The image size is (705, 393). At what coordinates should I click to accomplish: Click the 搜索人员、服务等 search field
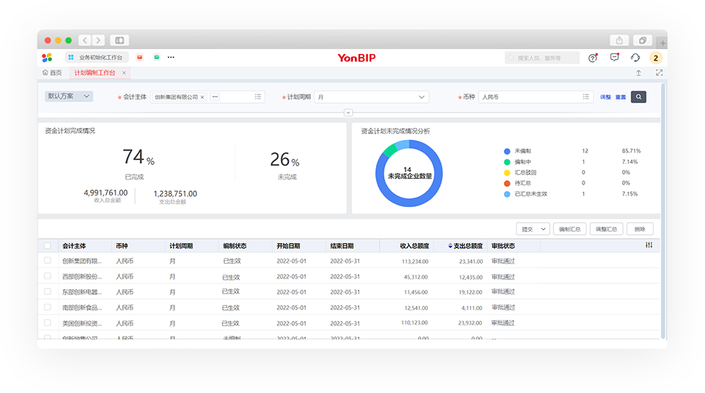[x=543, y=58]
